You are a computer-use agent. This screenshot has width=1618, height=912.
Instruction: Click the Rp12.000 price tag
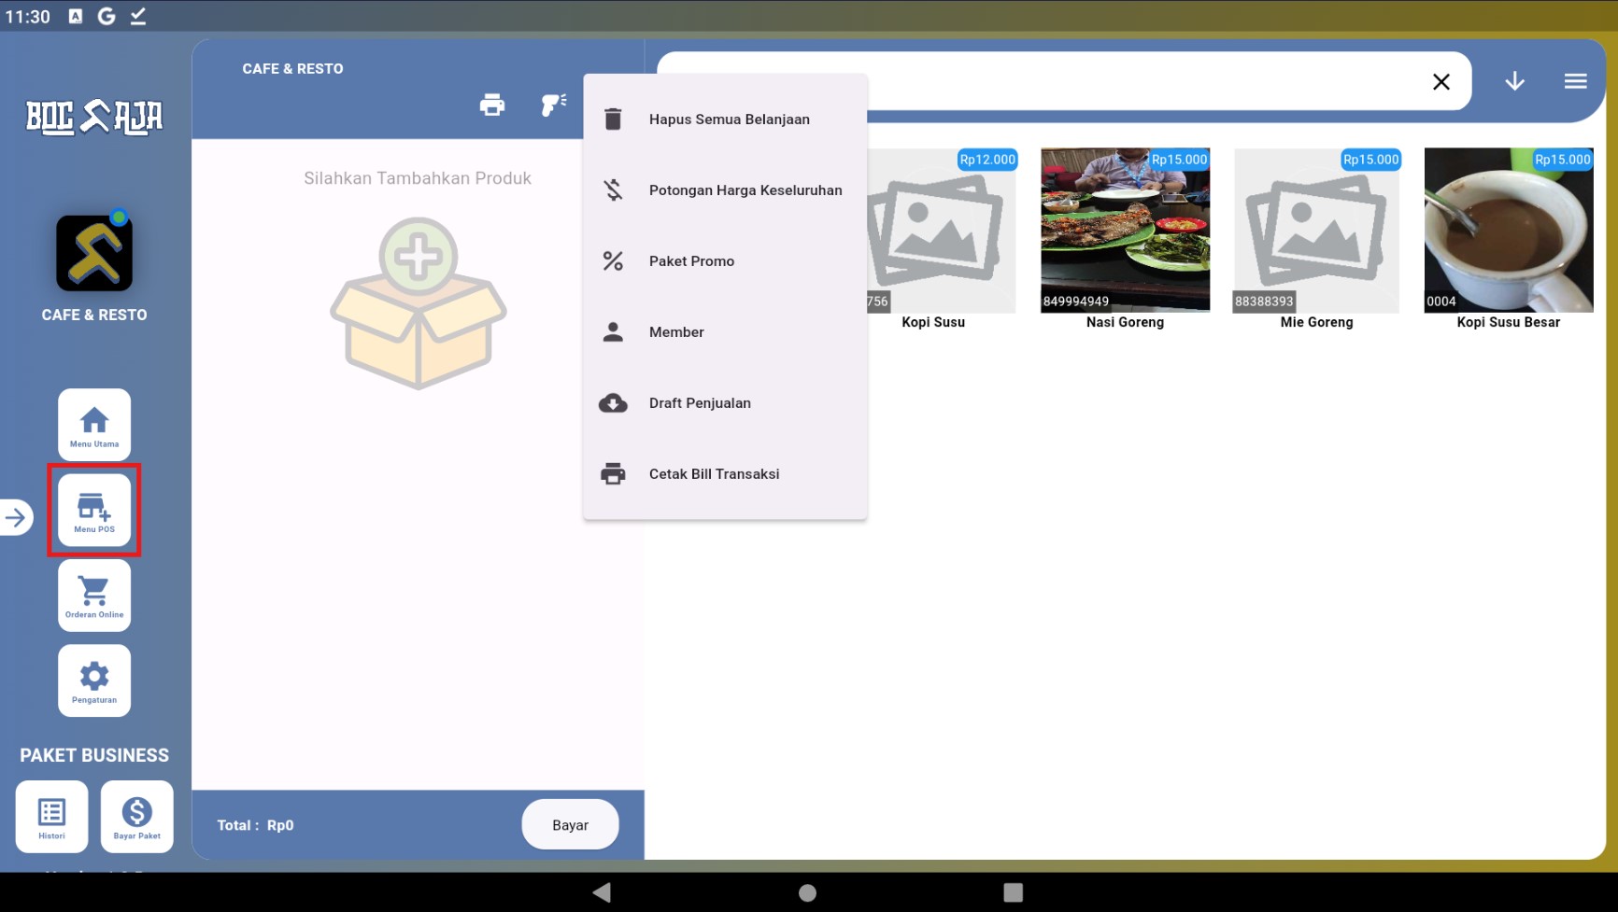(987, 160)
